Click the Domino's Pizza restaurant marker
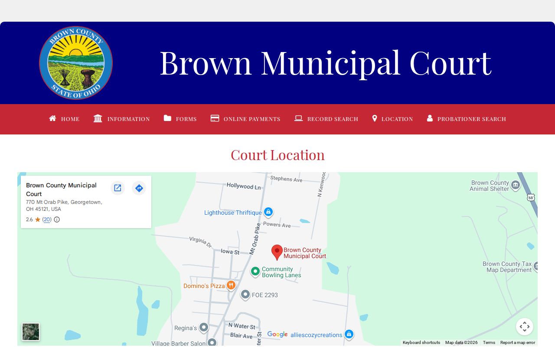This screenshot has width=555, height=347. (231, 285)
